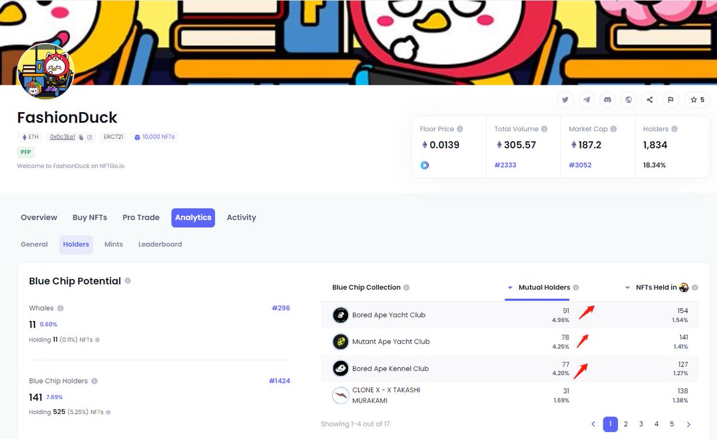Copy the contract address icon
717x439 pixels.
tap(81, 137)
